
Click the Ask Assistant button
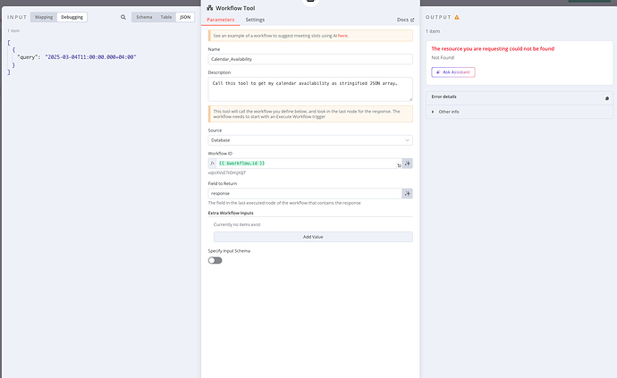(x=452, y=72)
